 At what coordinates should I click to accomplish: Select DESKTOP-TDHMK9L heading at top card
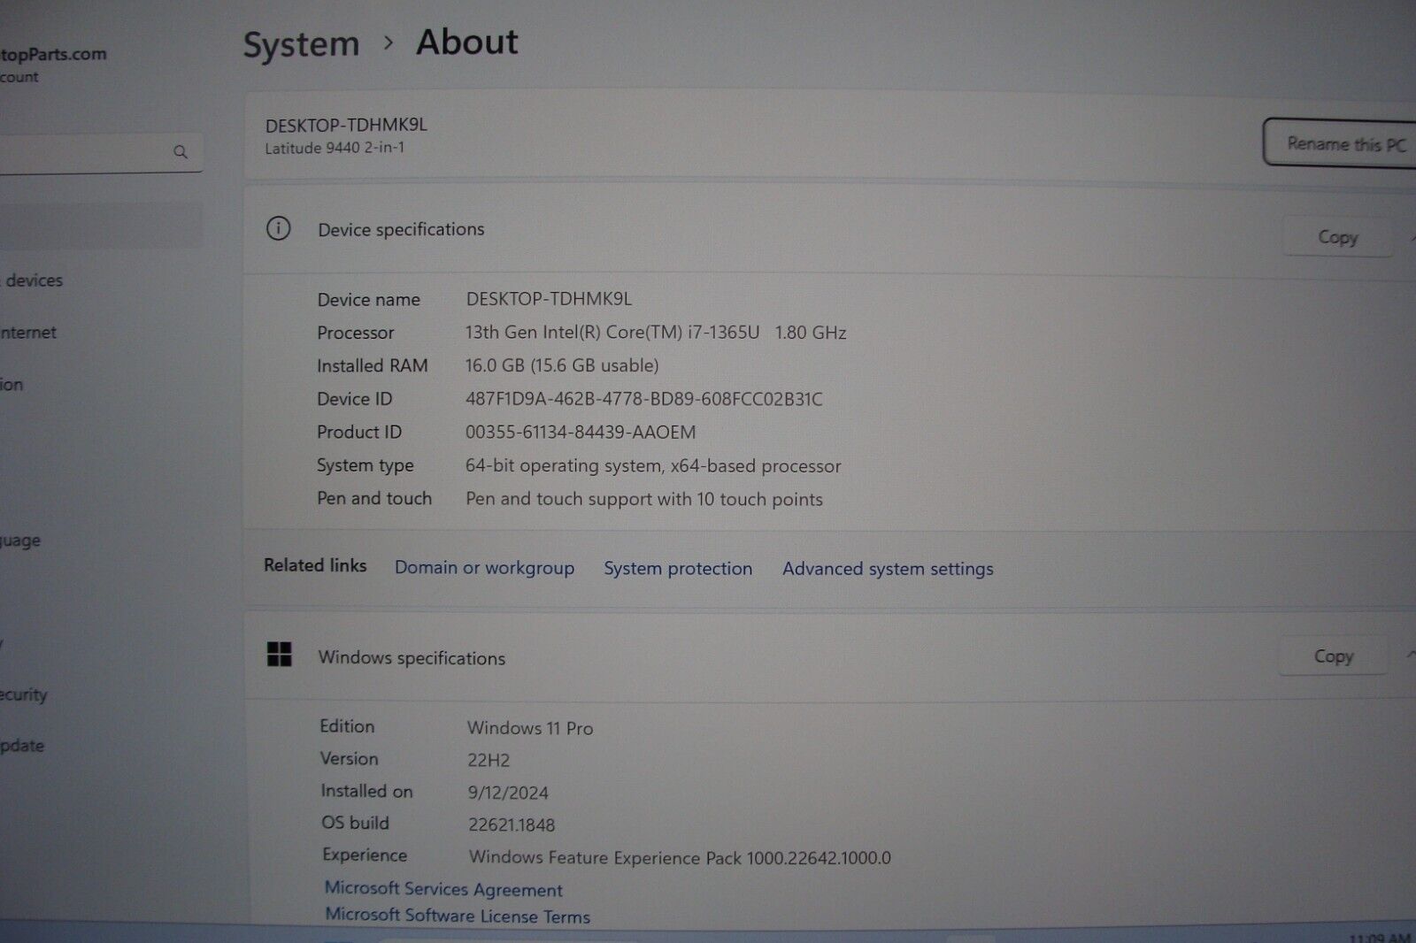[346, 125]
